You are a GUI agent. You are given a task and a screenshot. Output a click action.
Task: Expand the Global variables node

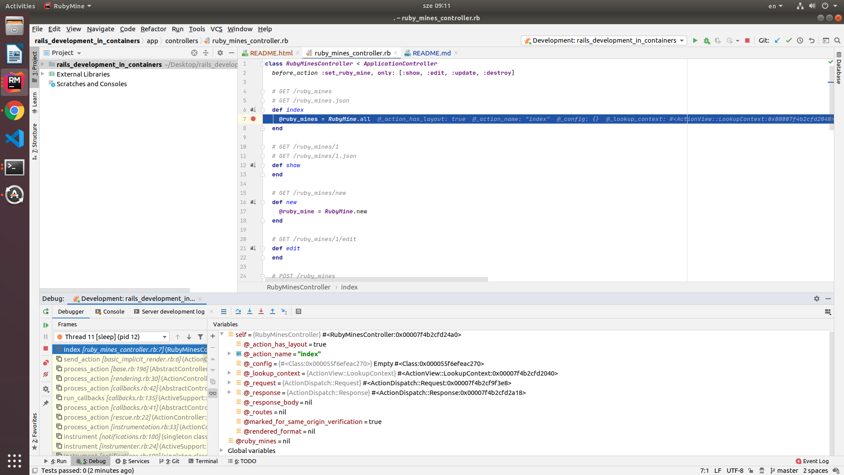pyautogui.click(x=222, y=450)
